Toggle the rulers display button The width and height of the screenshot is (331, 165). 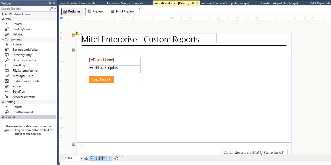click(x=103, y=158)
